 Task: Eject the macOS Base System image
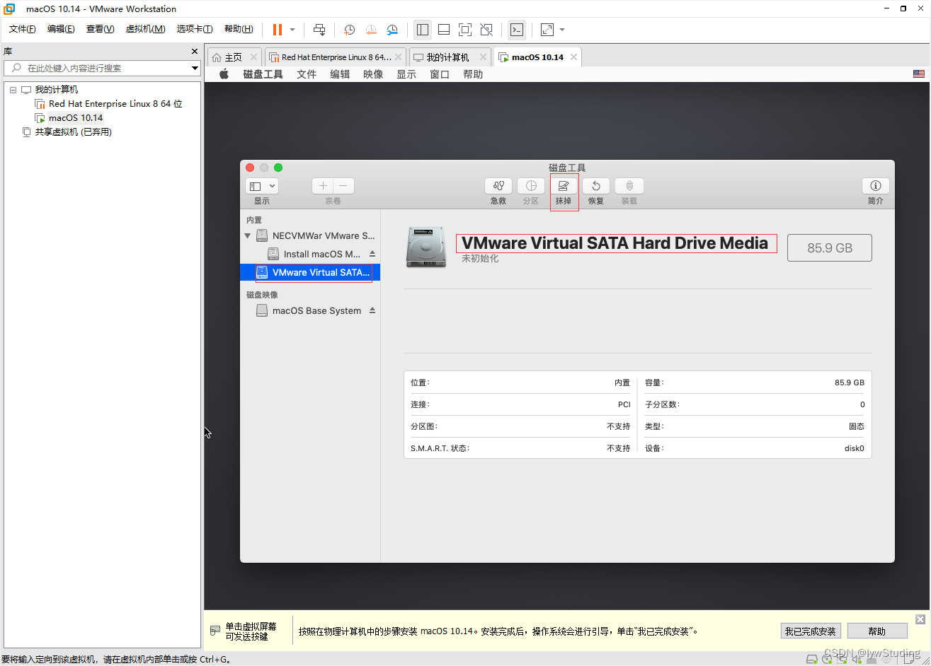click(x=372, y=310)
